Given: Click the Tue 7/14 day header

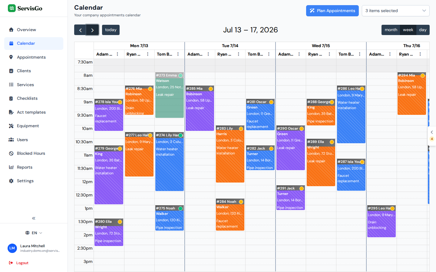Looking at the screenshot, I should 230,46.
